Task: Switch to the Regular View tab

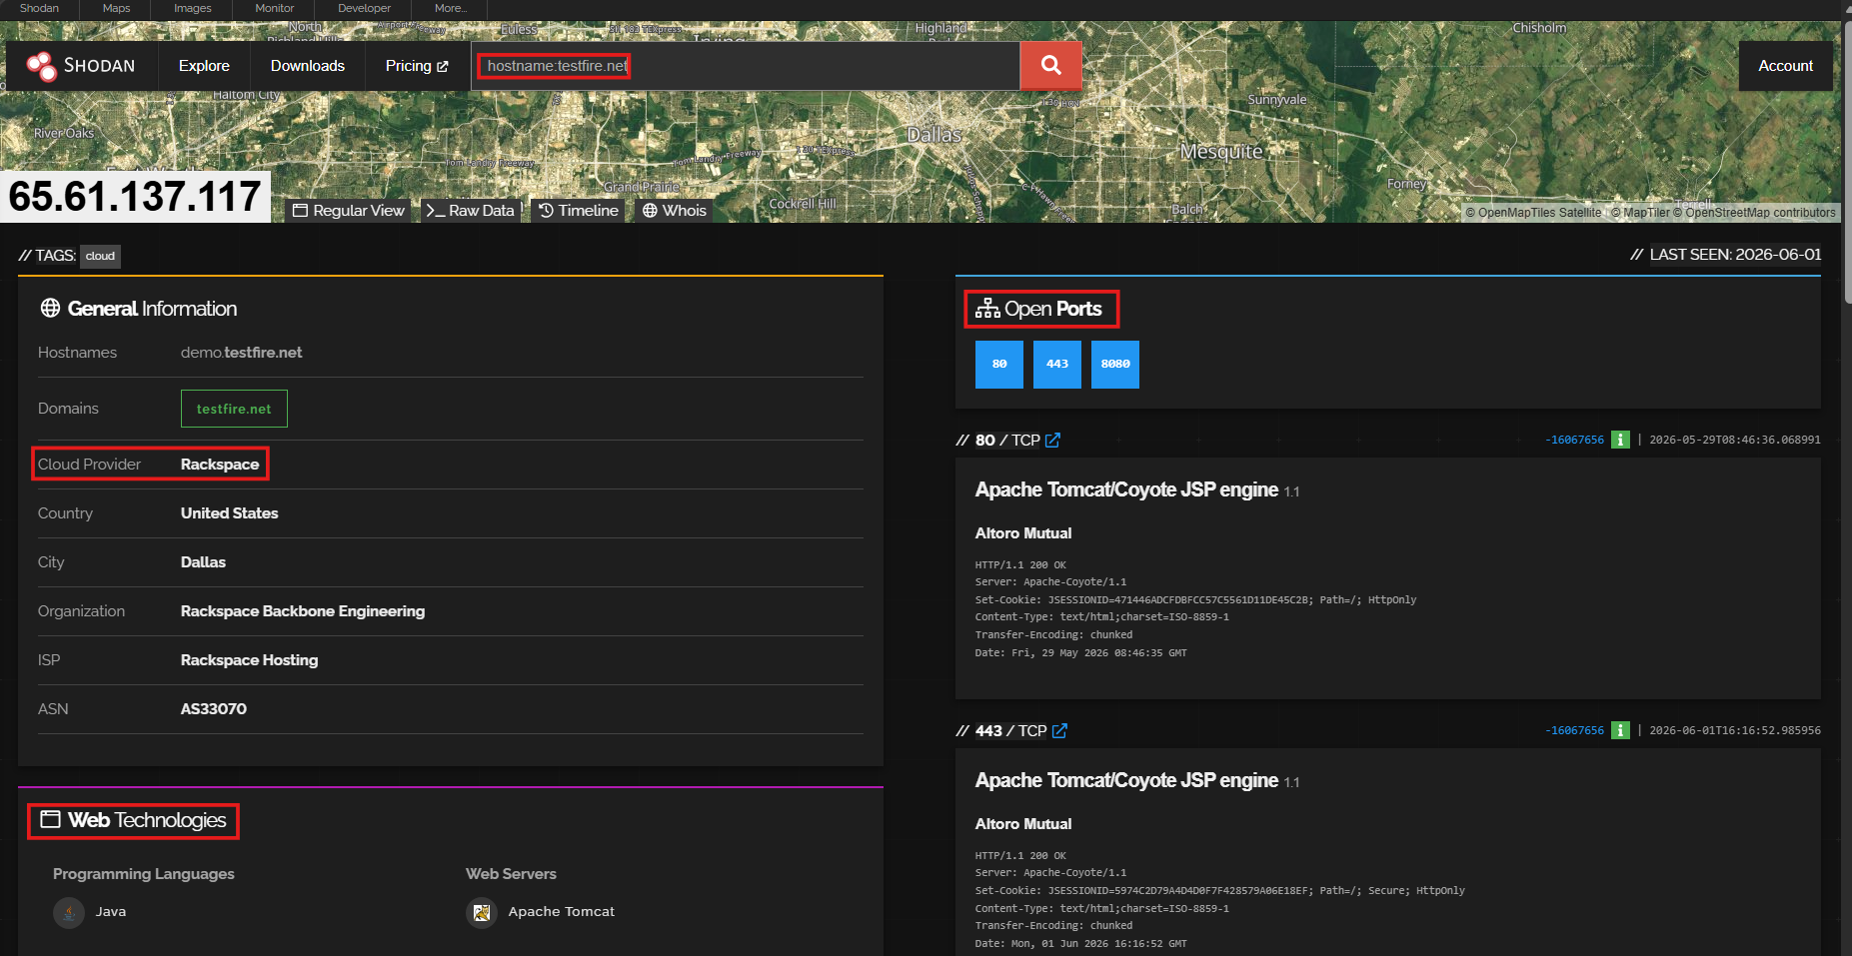Action: [x=349, y=211]
